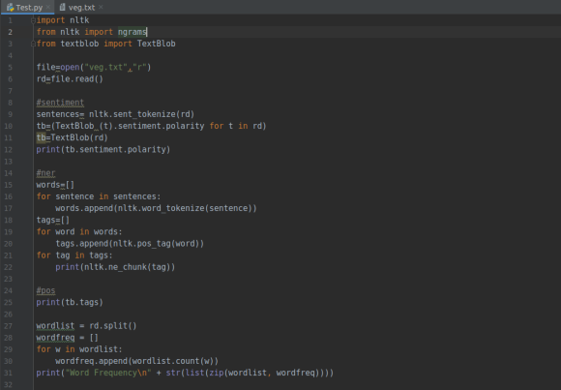561x390 pixels.
Task: Place cursor on the ngrams import
Action: (132, 32)
